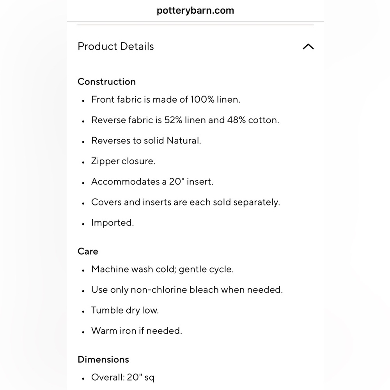Click 'Use only non-chlorine bleach when needed'
The image size is (390, 390).
click(187, 290)
